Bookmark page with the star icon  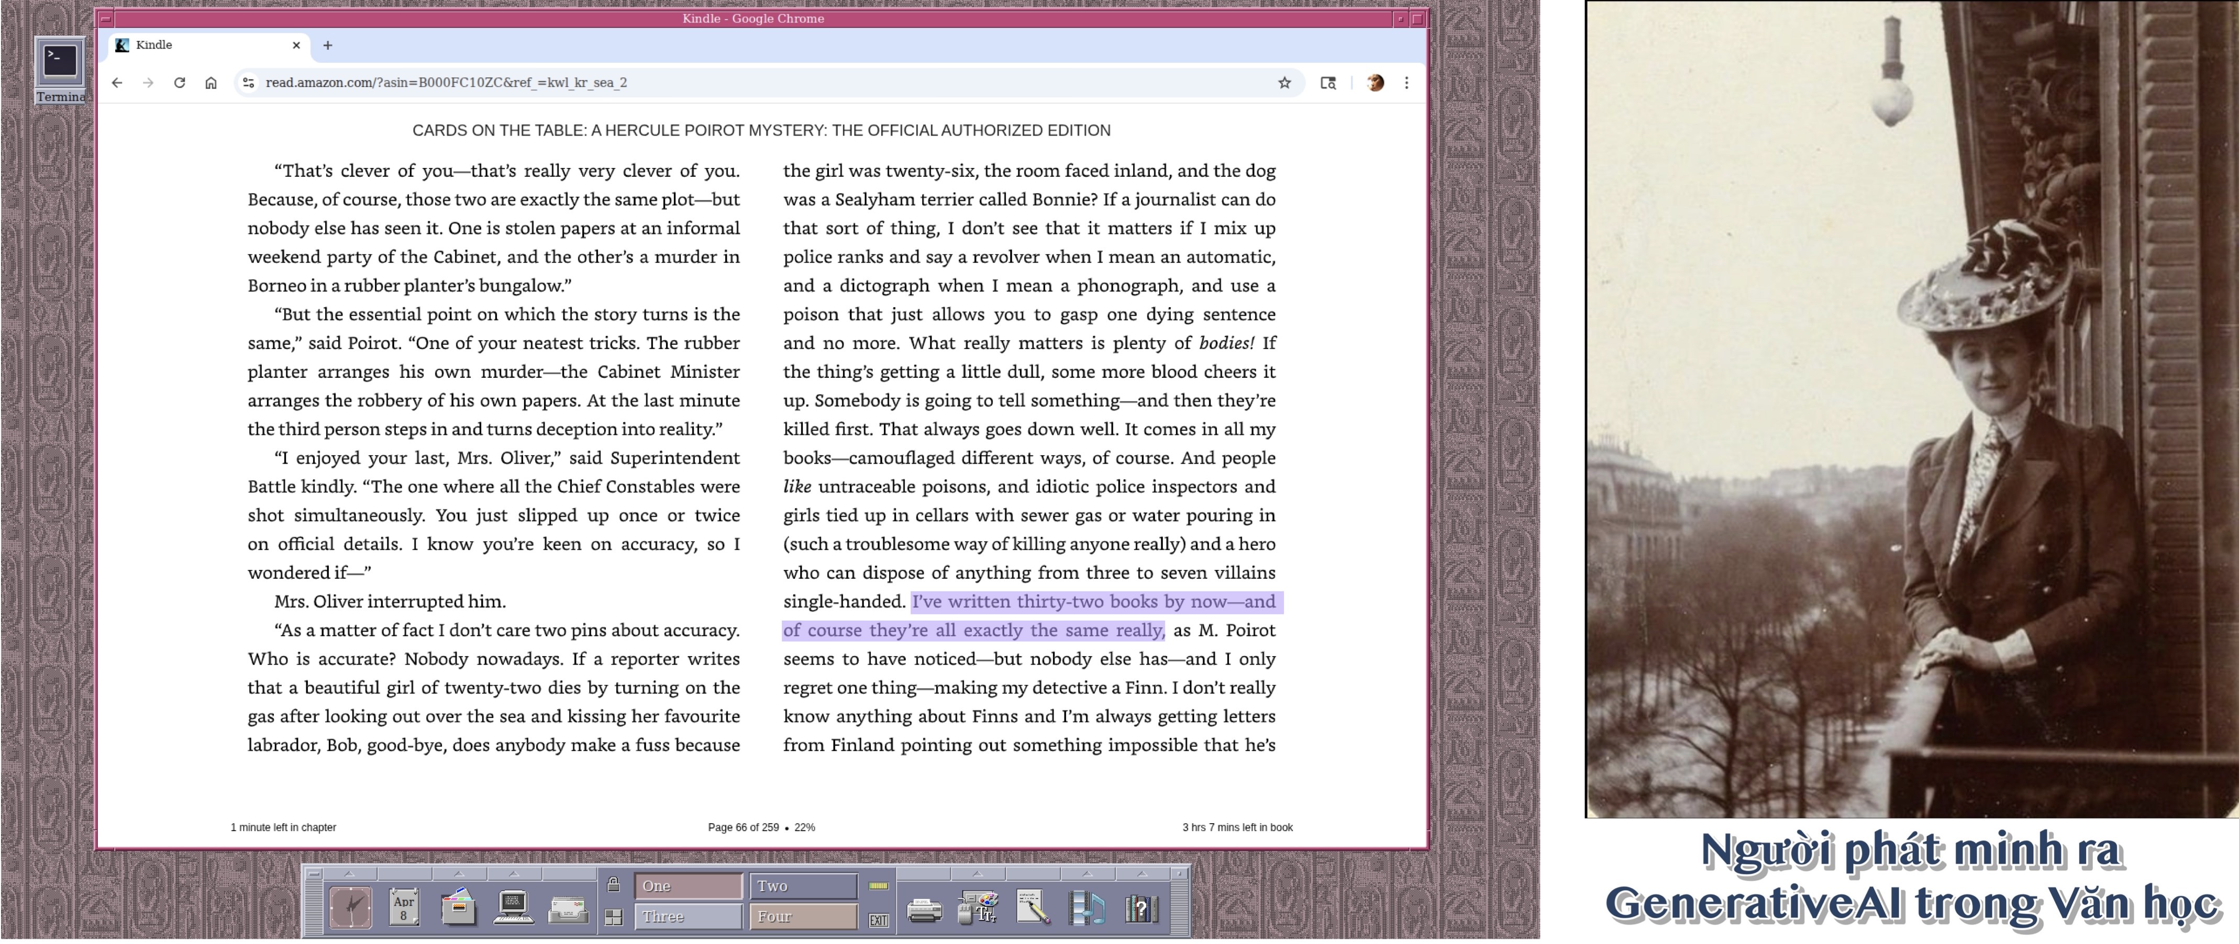pyautogui.click(x=1284, y=83)
